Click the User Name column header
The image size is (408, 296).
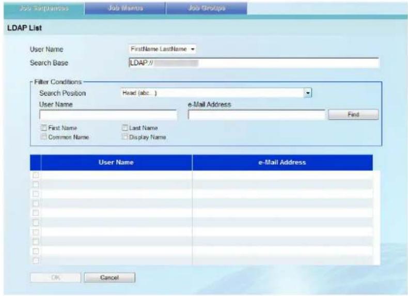tap(116, 162)
